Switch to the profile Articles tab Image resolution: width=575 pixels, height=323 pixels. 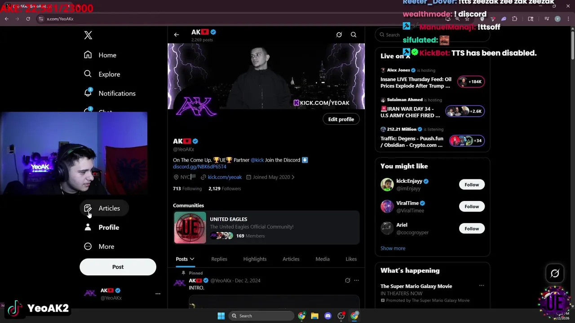click(x=291, y=259)
